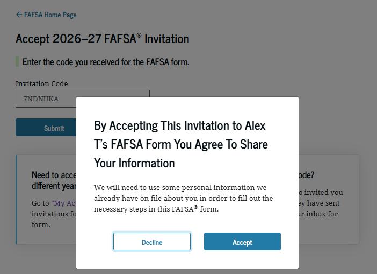
Task: Click the back arrow beside FAFSA Home Page
Action: 19,15
